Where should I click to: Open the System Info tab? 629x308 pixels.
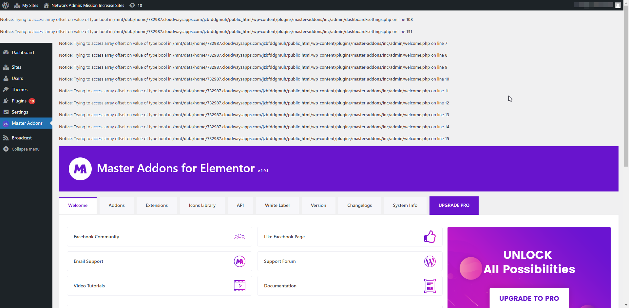click(405, 205)
